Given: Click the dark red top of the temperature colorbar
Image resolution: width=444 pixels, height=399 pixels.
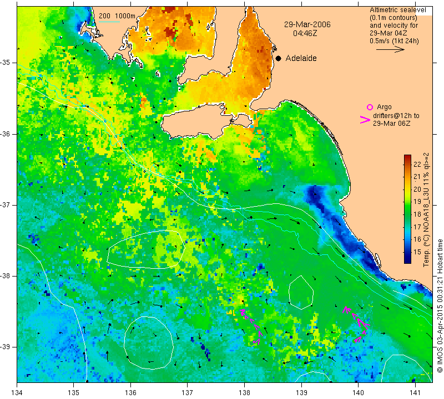Looking at the screenshot, I should pyautogui.click(x=407, y=157).
